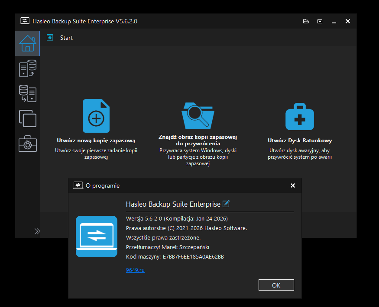This screenshot has width=379, height=307.
Task: Click 'Wszystkie prawa zastrzeżone.' text
Action: 163,238
